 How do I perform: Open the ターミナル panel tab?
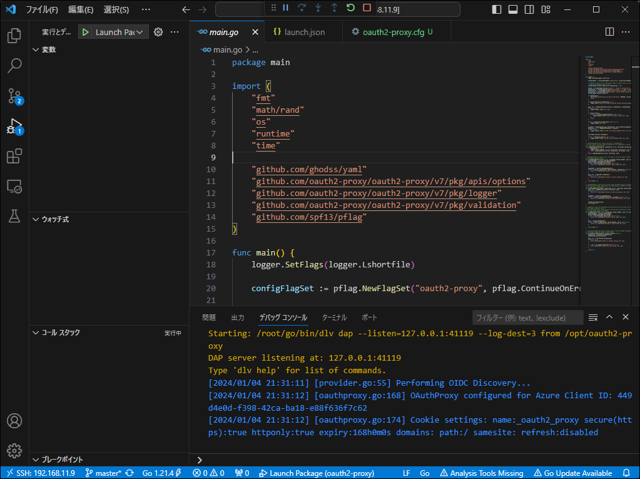coord(334,317)
